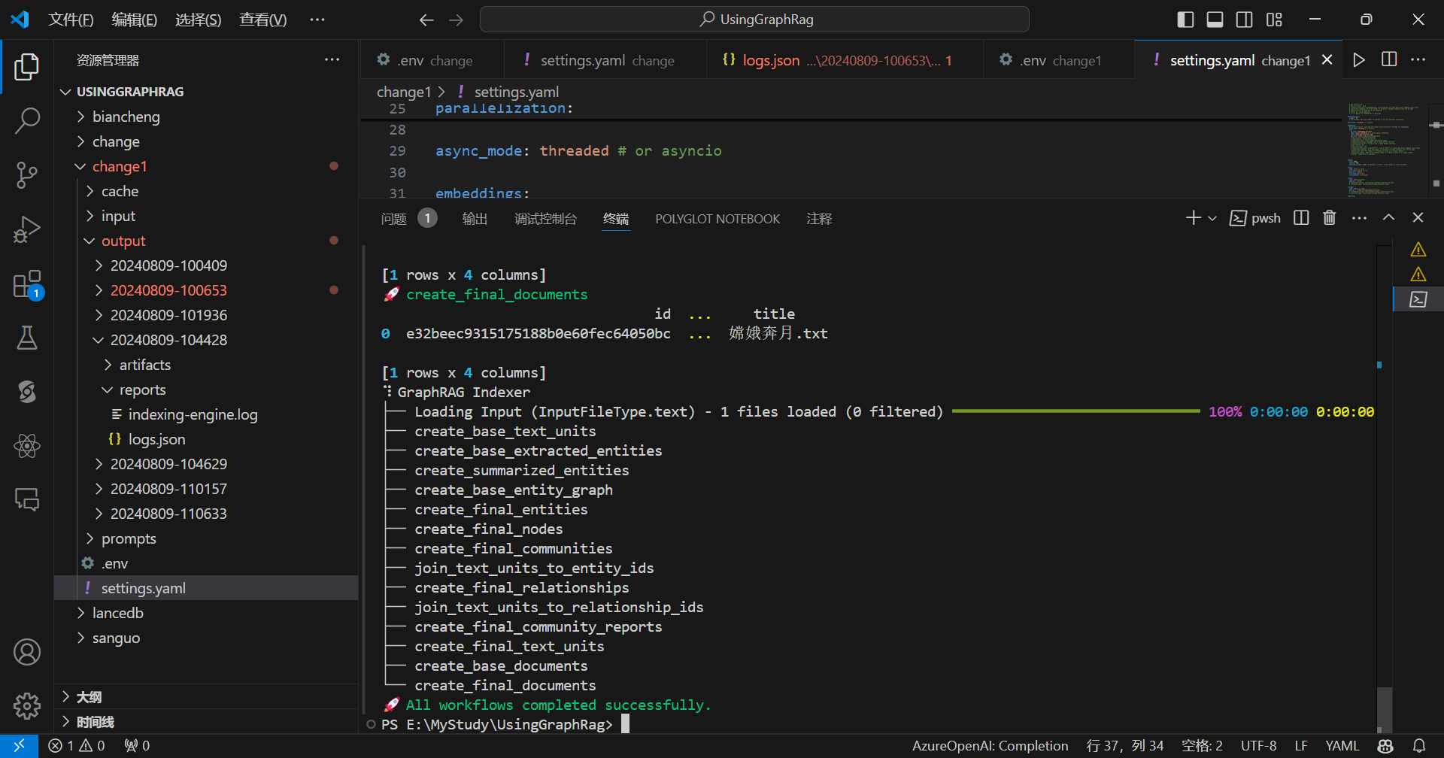
Task: Go back in navigation history
Action: tap(426, 20)
